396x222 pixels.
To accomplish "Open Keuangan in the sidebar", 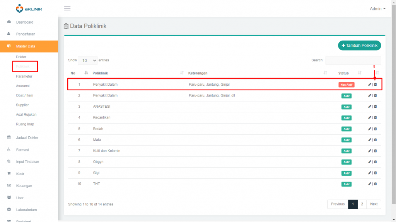I will click(x=24, y=186).
